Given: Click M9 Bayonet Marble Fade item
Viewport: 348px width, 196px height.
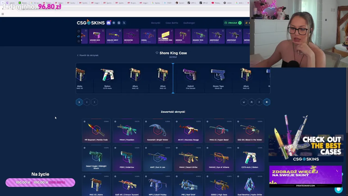Looking at the screenshot, I should [96, 131].
